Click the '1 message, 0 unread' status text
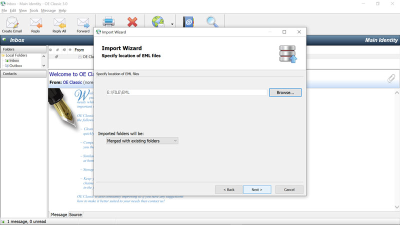400x225 pixels. tap(26, 221)
